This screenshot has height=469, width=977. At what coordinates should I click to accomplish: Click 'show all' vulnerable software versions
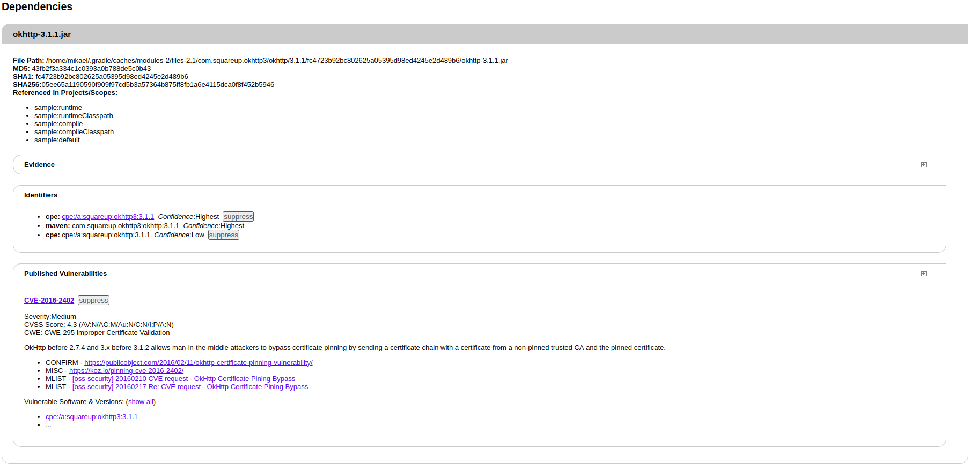point(141,402)
